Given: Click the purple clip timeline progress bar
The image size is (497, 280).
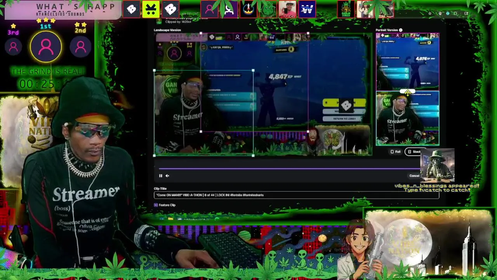Looking at the screenshot, I should pyautogui.click(x=289, y=168).
